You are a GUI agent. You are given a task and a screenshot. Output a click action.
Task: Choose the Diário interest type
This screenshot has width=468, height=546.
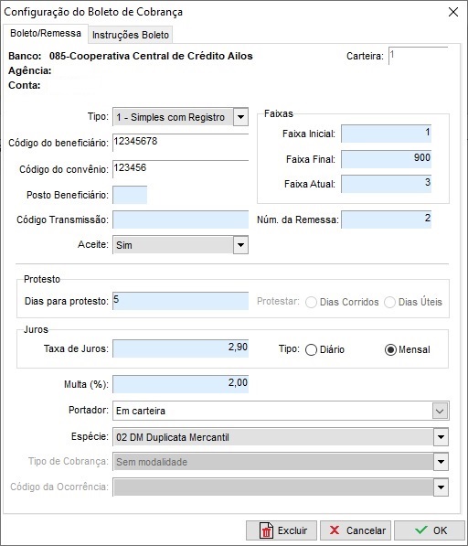tap(311, 349)
